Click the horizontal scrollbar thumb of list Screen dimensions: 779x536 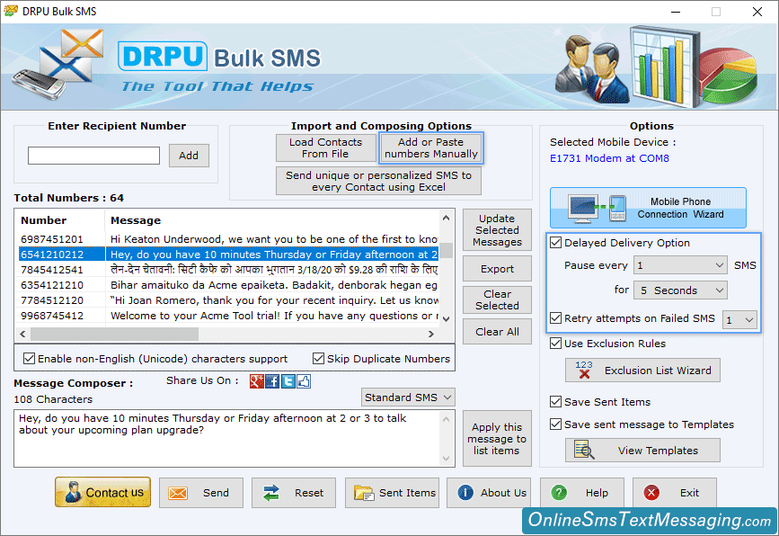(114, 335)
